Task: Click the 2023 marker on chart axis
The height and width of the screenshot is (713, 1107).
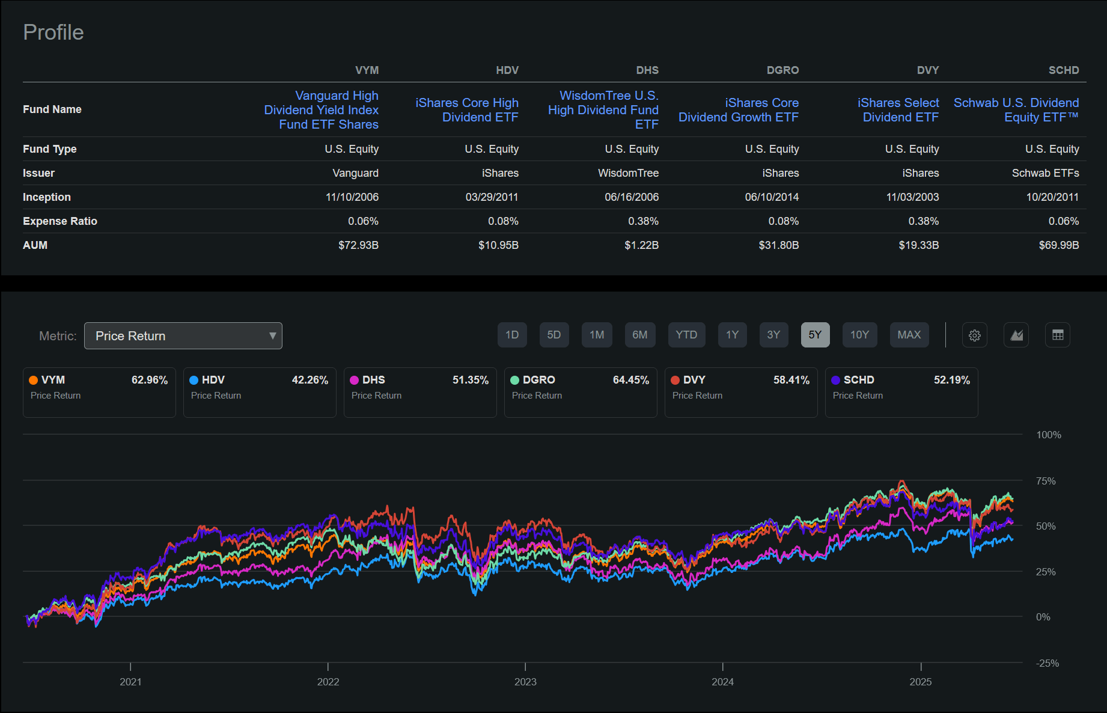Action: [525, 681]
